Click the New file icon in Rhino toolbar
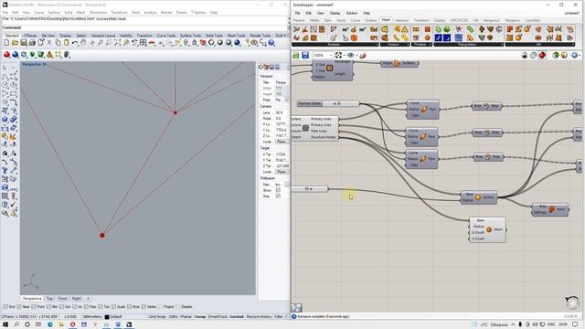This screenshot has width=585, height=329. click(x=6, y=43)
